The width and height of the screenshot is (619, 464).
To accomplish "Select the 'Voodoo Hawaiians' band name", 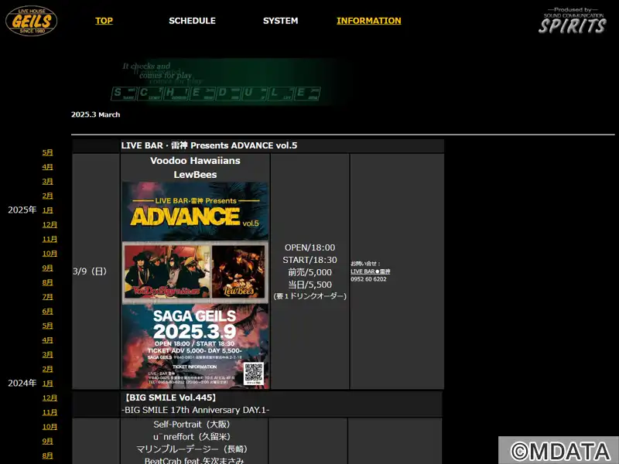I will 196,161.
